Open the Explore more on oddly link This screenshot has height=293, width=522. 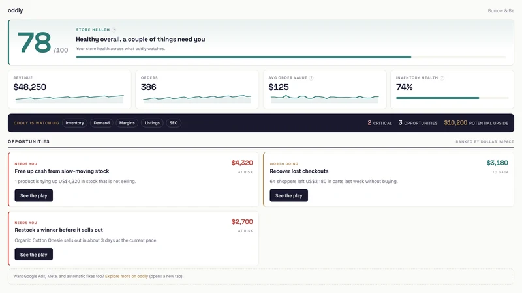point(127,276)
